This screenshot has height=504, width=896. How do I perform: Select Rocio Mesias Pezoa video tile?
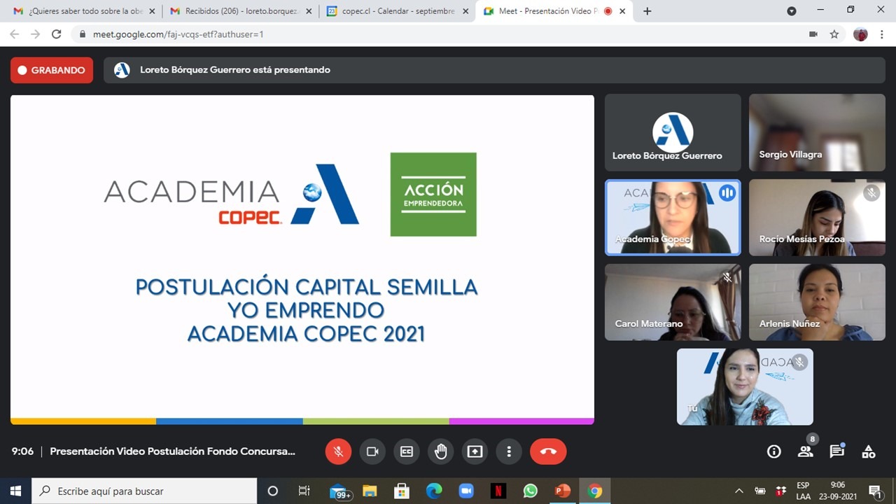[817, 217]
